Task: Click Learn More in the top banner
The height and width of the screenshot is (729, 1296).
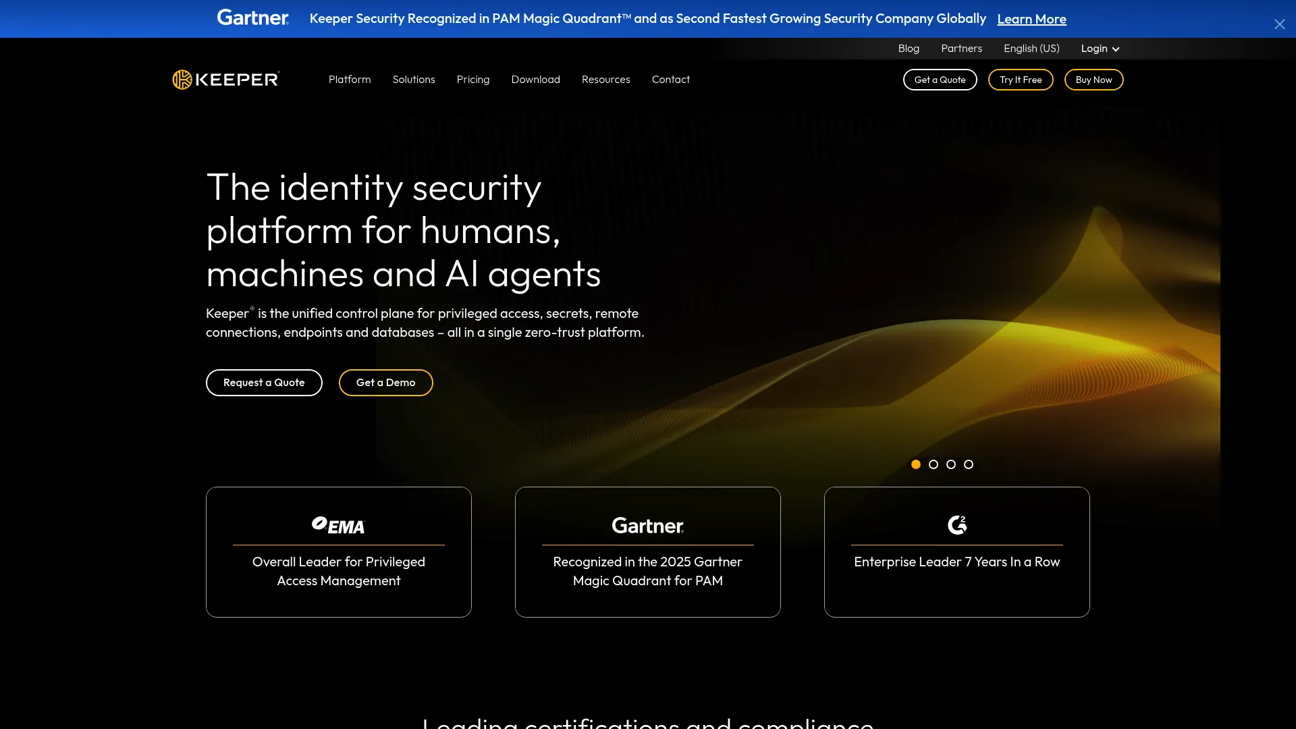Action: tap(1032, 19)
